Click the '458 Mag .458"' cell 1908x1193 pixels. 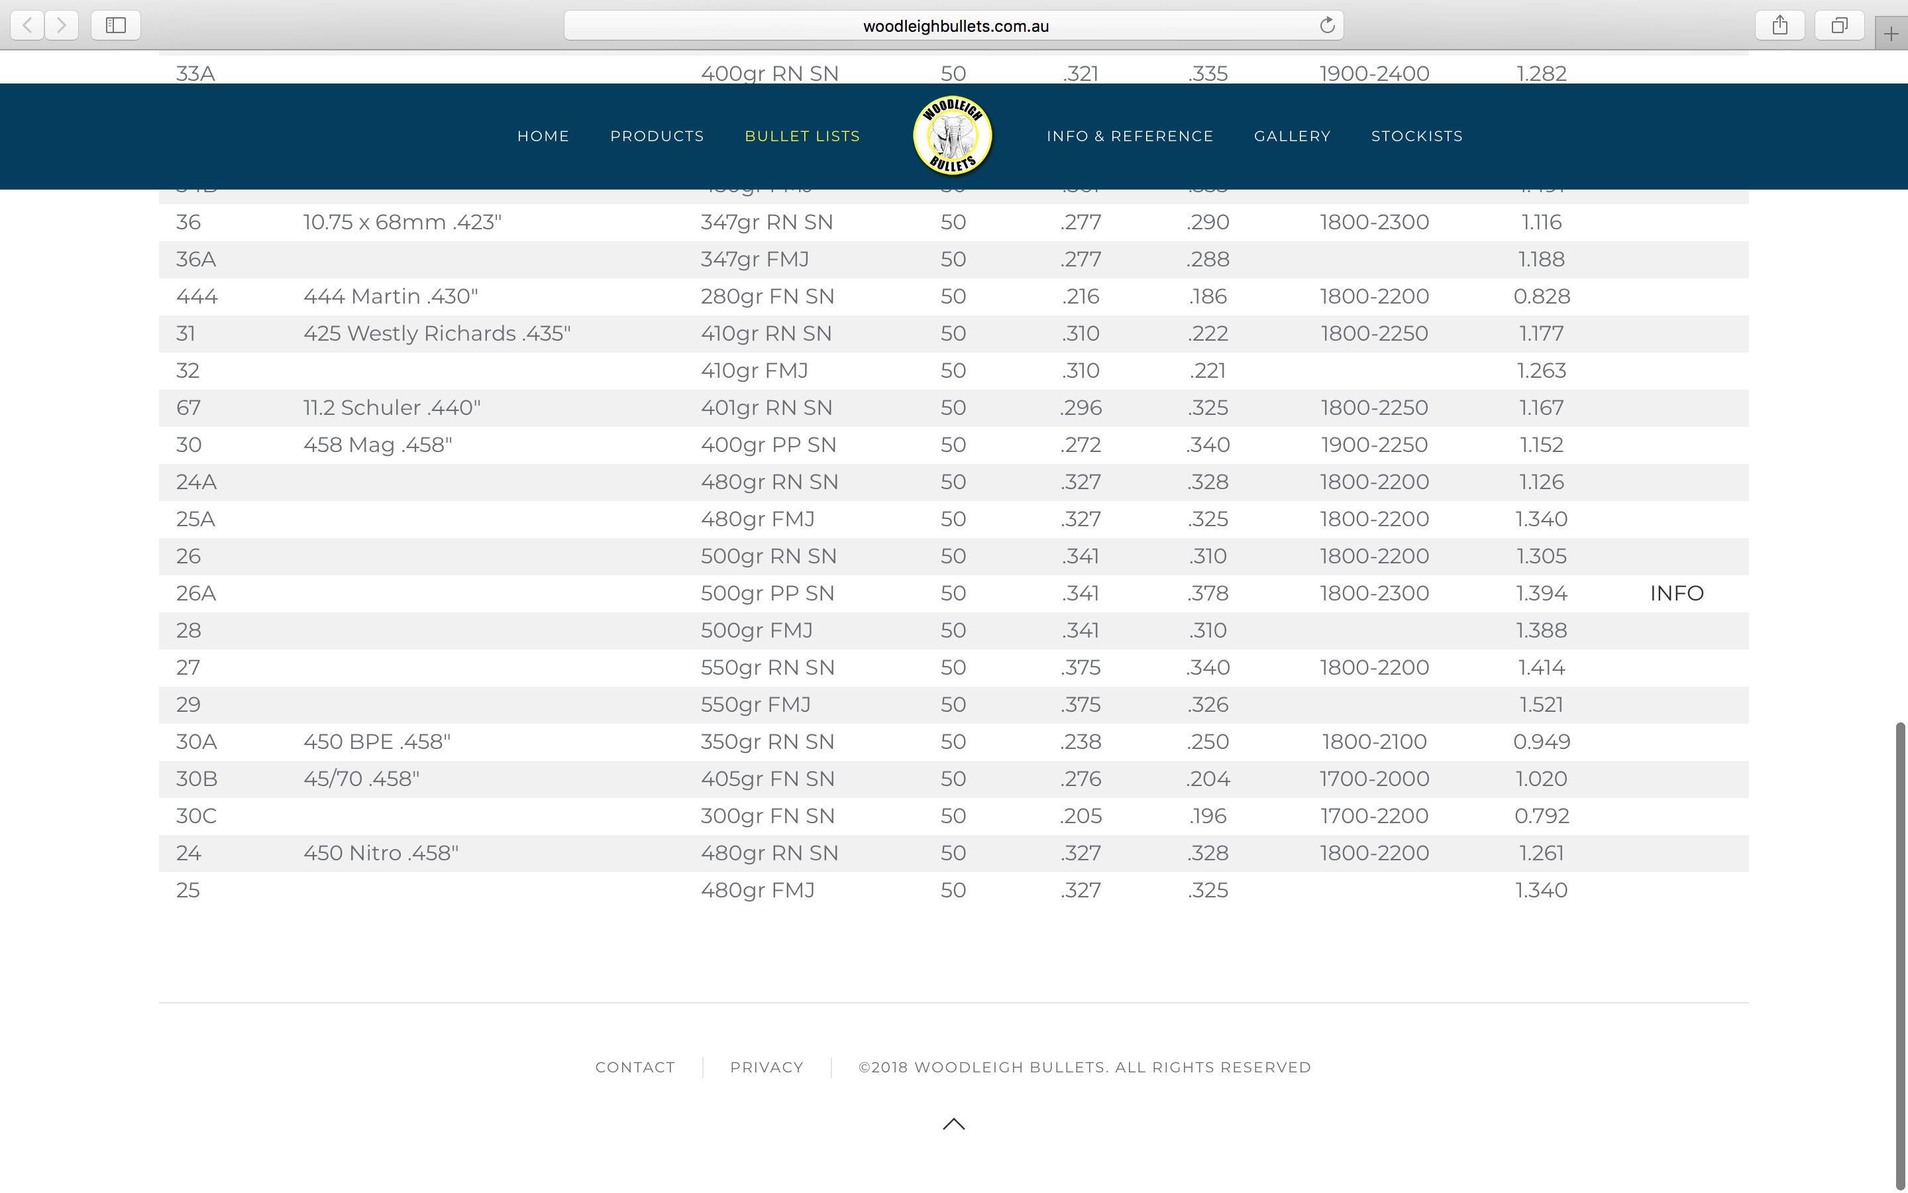(378, 444)
